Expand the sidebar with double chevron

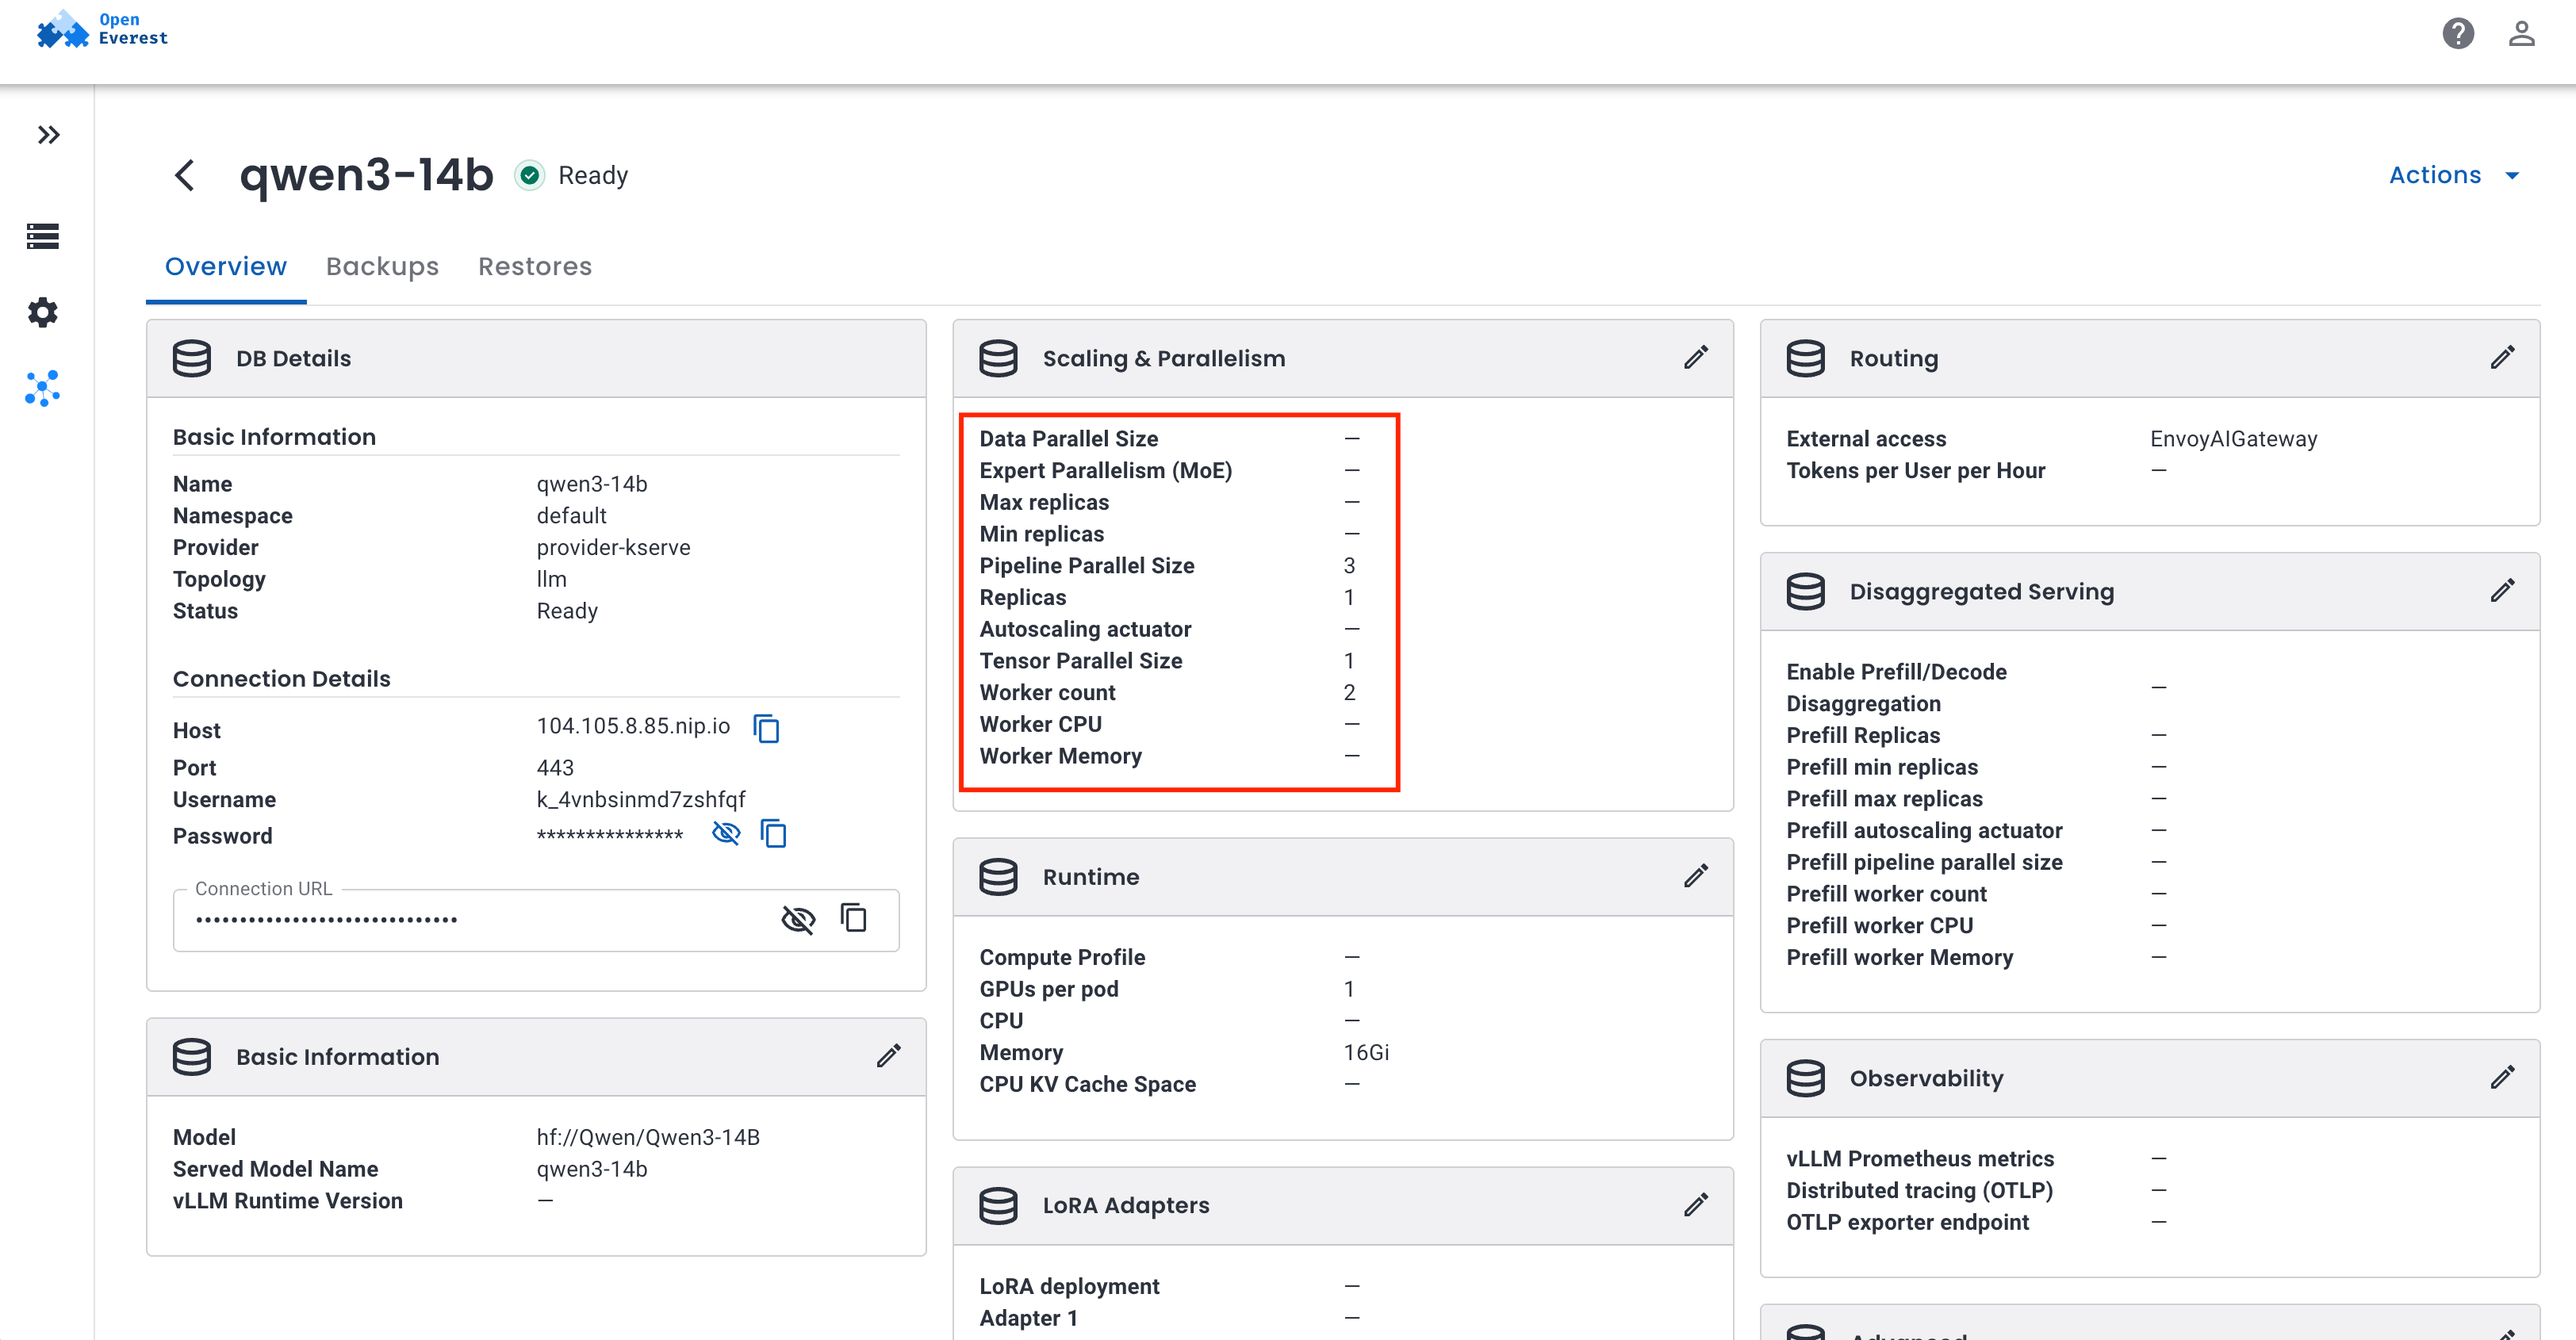click(48, 135)
